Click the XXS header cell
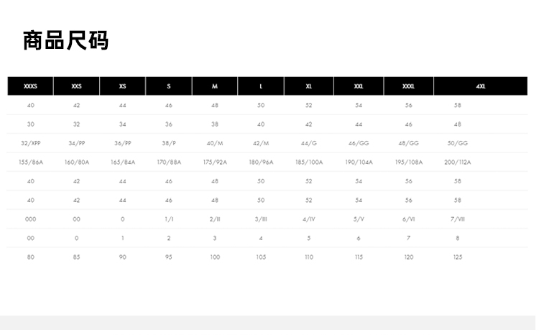The width and height of the screenshot is (539, 335). [77, 86]
